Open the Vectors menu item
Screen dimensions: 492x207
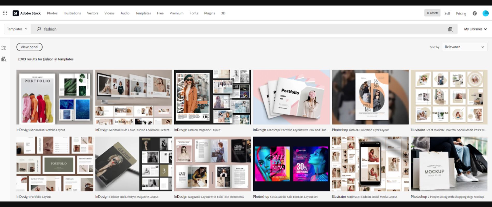tap(92, 13)
